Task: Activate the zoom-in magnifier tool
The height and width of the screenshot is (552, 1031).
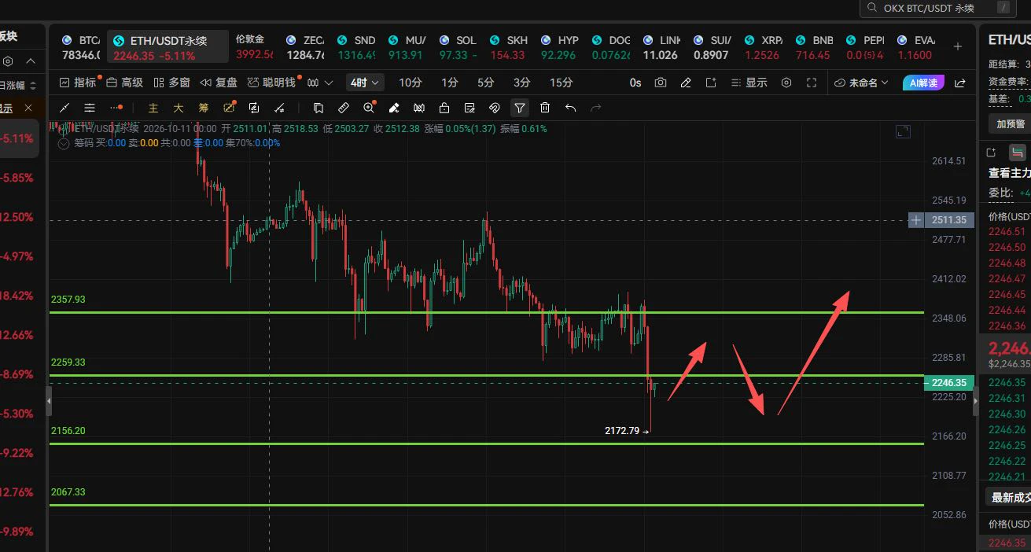Action: point(369,108)
